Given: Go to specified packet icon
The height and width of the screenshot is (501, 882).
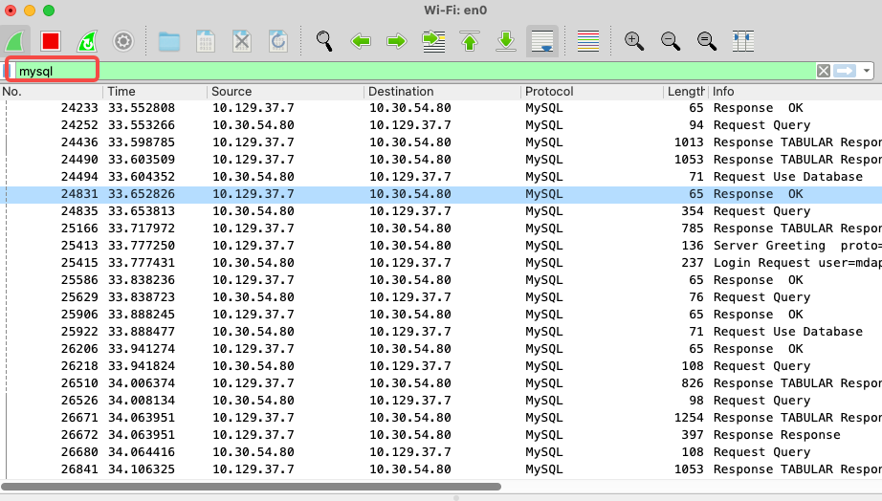Looking at the screenshot, I should pyautogui.click(x=433, y=41).
